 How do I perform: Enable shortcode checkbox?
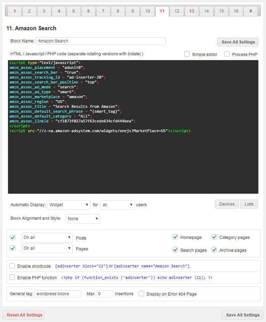tap(12, 266)
